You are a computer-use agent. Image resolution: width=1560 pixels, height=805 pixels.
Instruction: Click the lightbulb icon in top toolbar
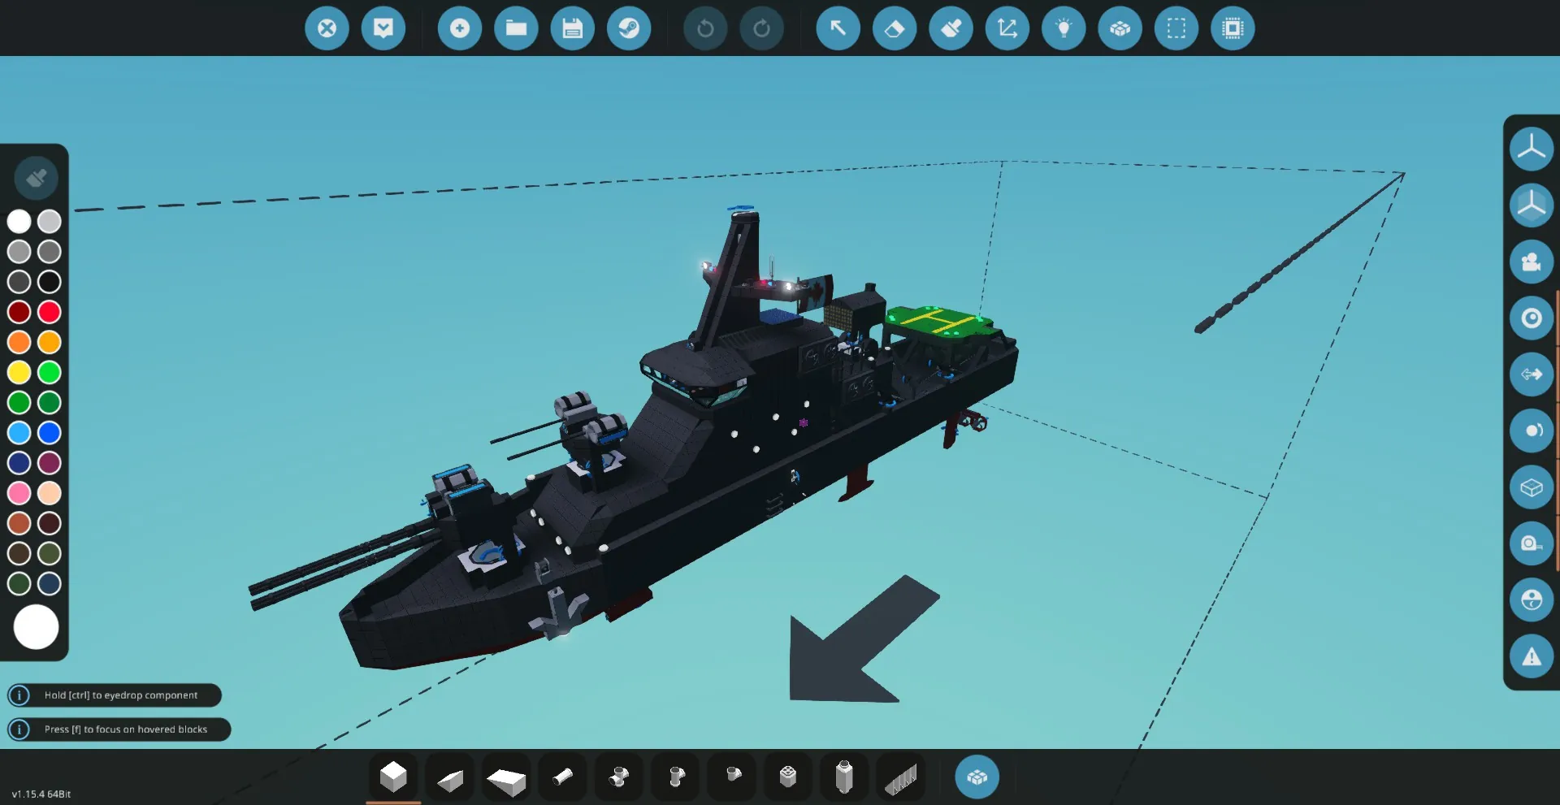pyautogui.click(x=1064, y=28)
